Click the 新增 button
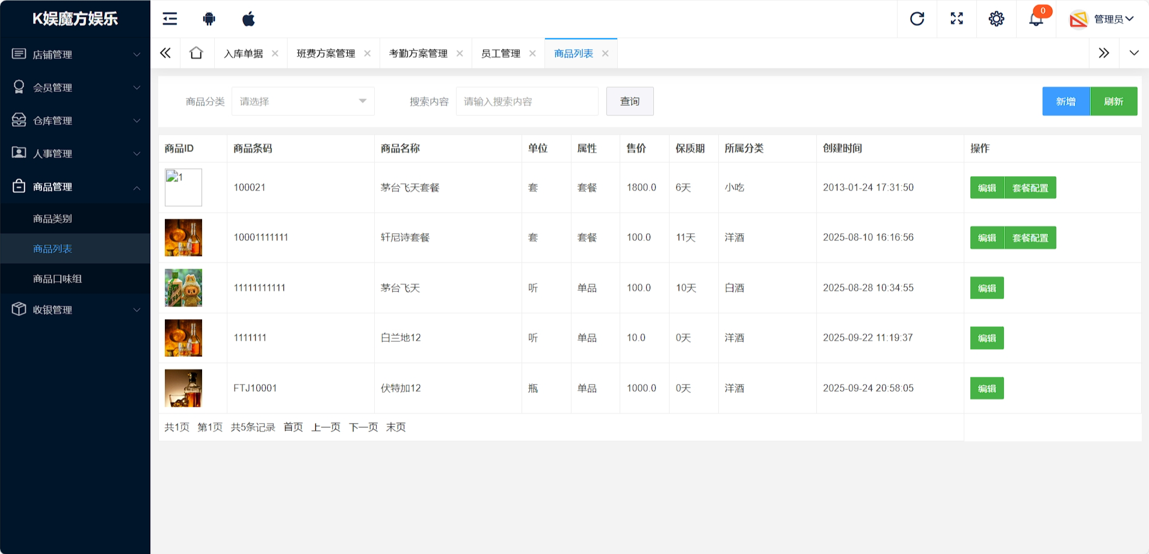This screenshot has height=554, width=1149. [1065, 102]
